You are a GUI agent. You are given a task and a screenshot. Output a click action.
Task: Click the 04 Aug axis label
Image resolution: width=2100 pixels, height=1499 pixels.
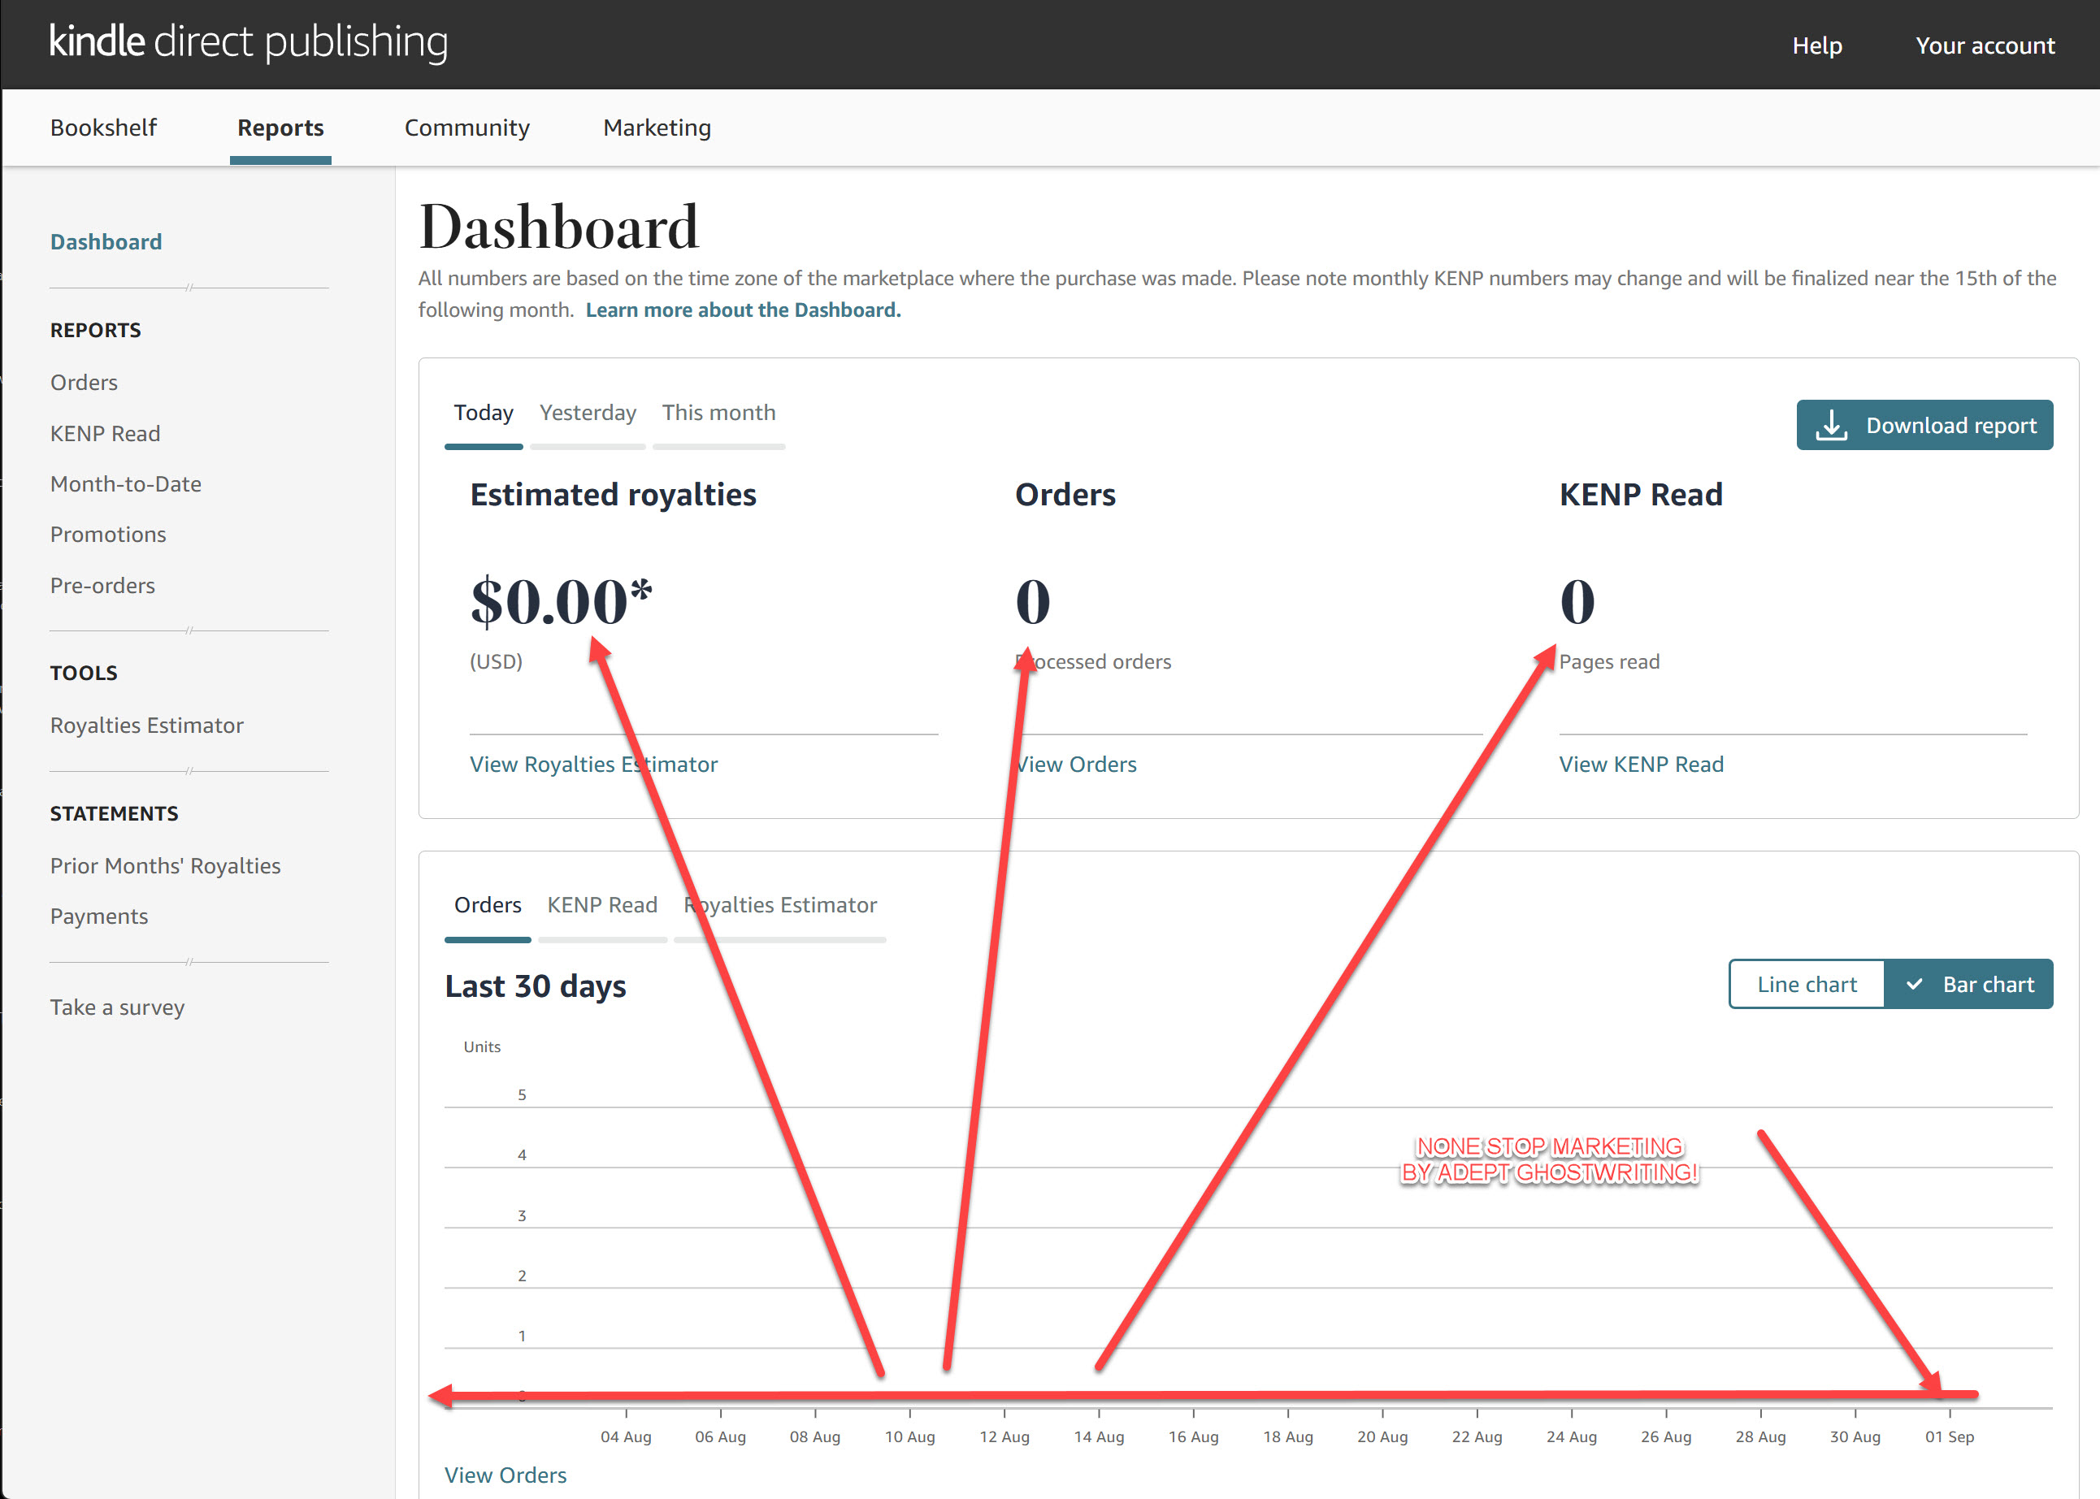(x=626, y=1437)
